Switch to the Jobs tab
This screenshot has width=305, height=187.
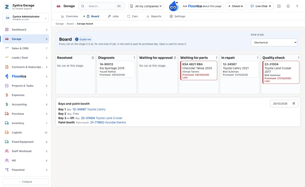pos(113,16)
